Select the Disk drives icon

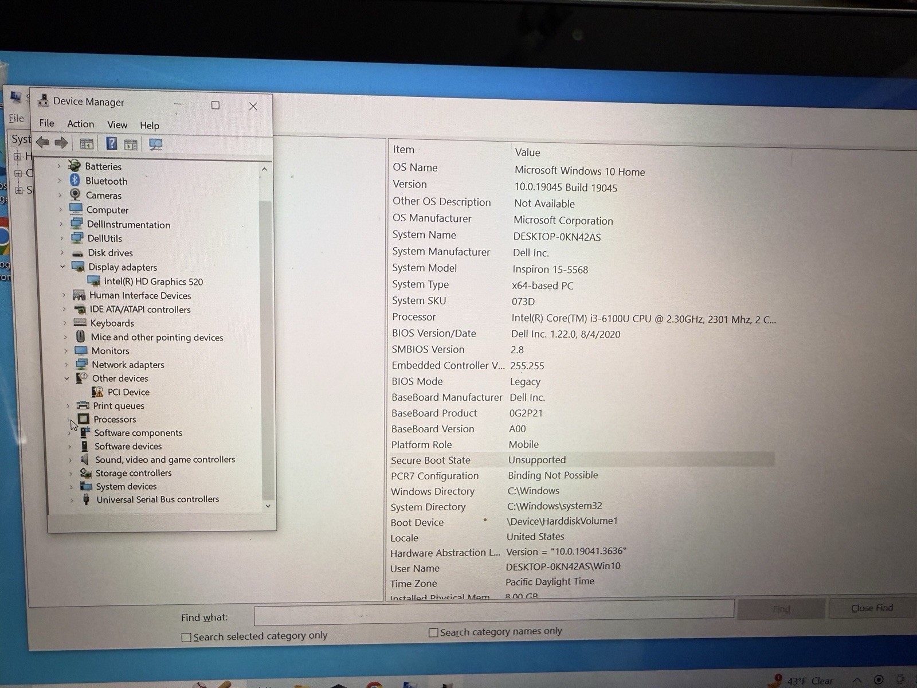pyautogui.click(x=78, y=253)
